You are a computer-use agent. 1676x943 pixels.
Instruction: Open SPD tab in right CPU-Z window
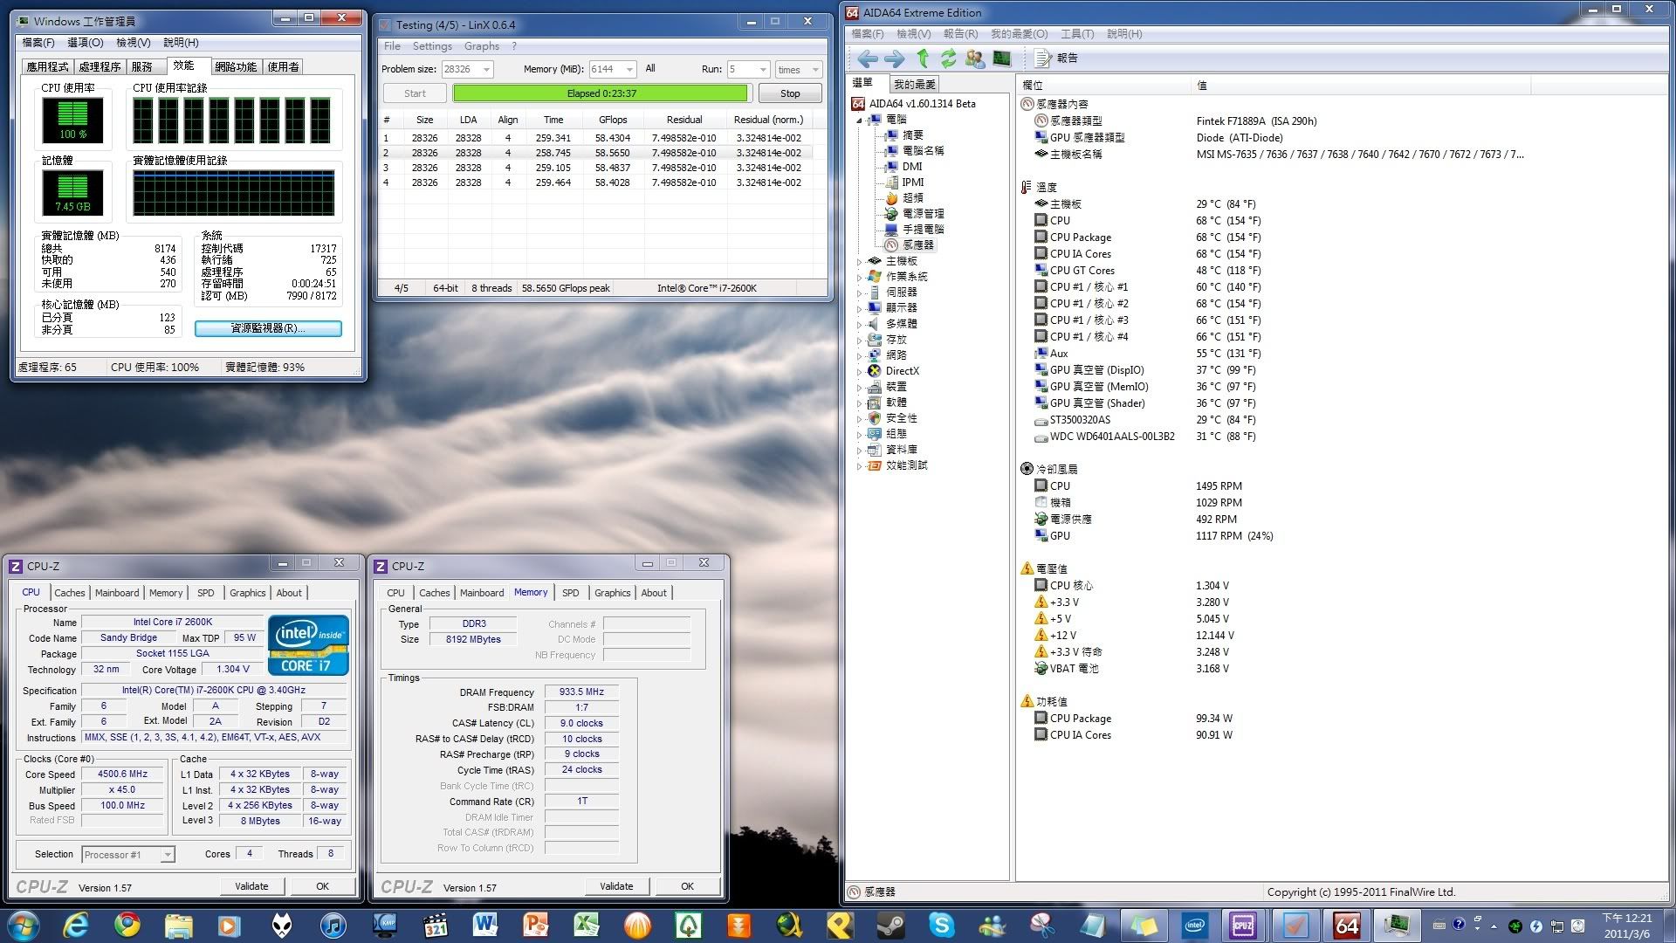pos(571,593)
